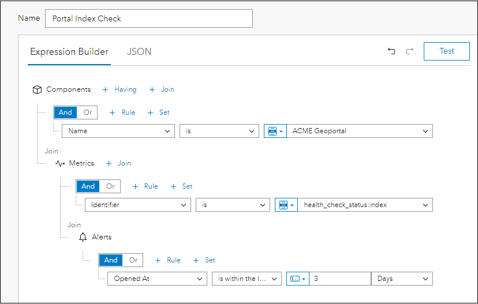Add a Having clause to Components

(x=119, y=89)
